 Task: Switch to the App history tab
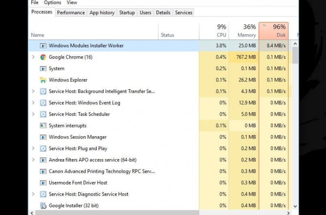(102, 12)
